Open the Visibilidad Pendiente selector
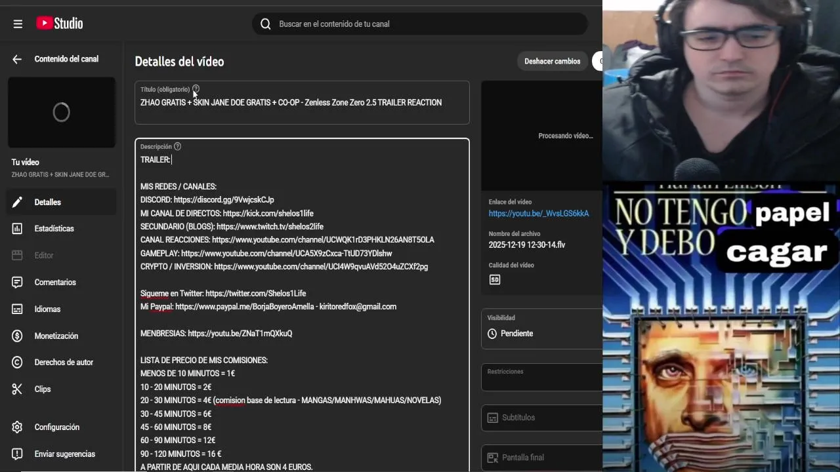This screenshot has width=840, height=472. point(541,328)
